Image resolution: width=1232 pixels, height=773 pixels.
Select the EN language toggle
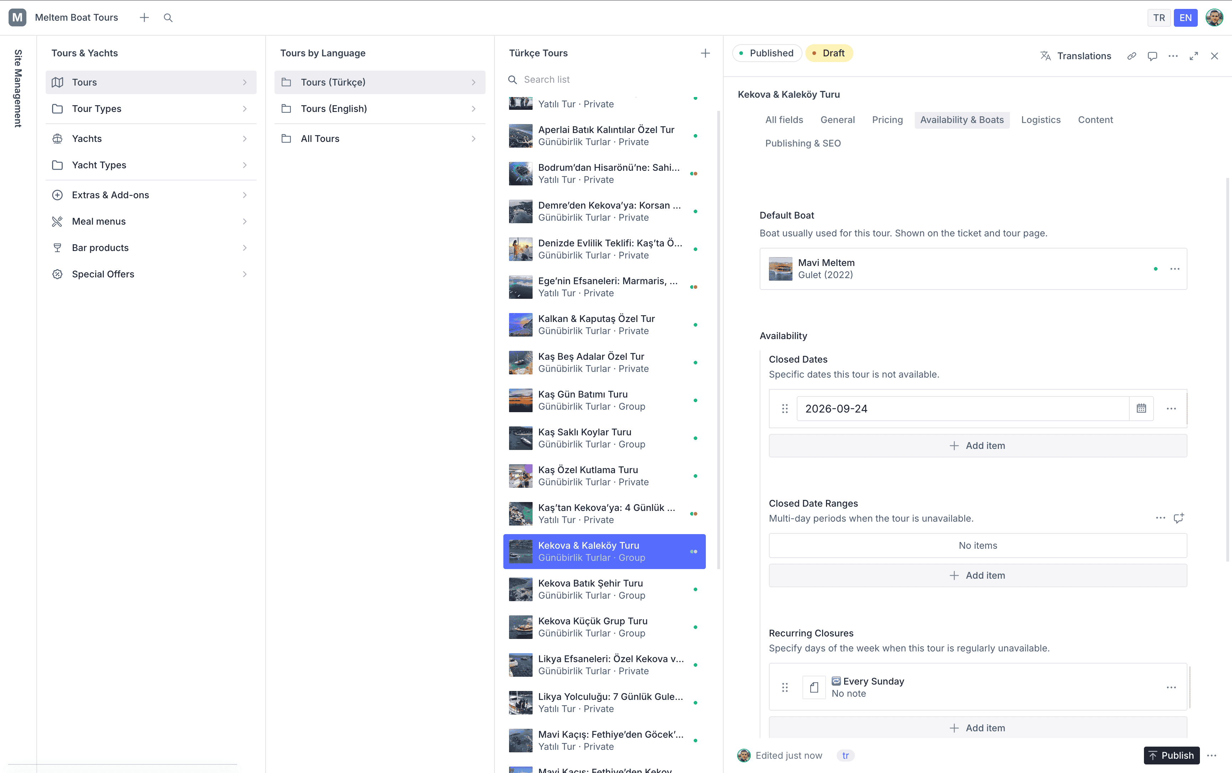coord(1186,18)
